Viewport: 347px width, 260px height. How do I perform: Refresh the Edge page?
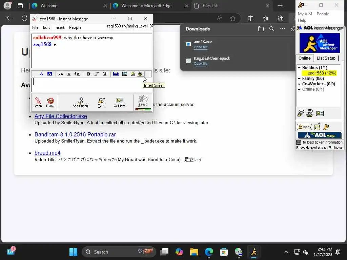point(24,18)
